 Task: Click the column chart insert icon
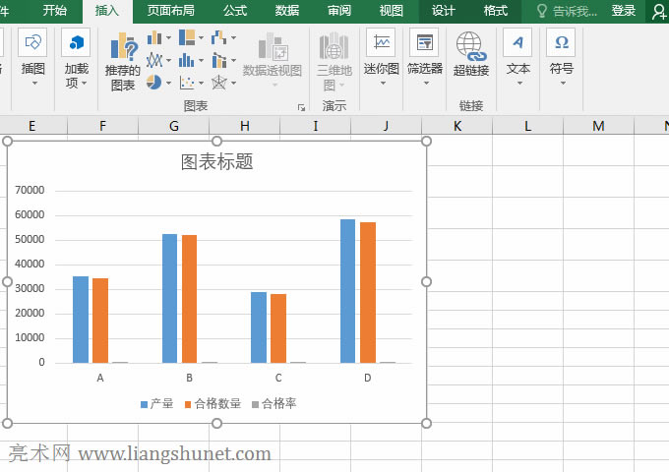pyautogui.click(x=154, y=38)
